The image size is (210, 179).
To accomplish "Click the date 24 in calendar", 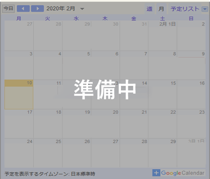I will coord(30,142).
